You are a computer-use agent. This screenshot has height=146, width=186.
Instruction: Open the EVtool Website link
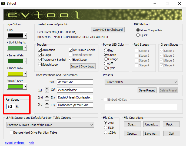pyautogui.click(x=15, y=143)
